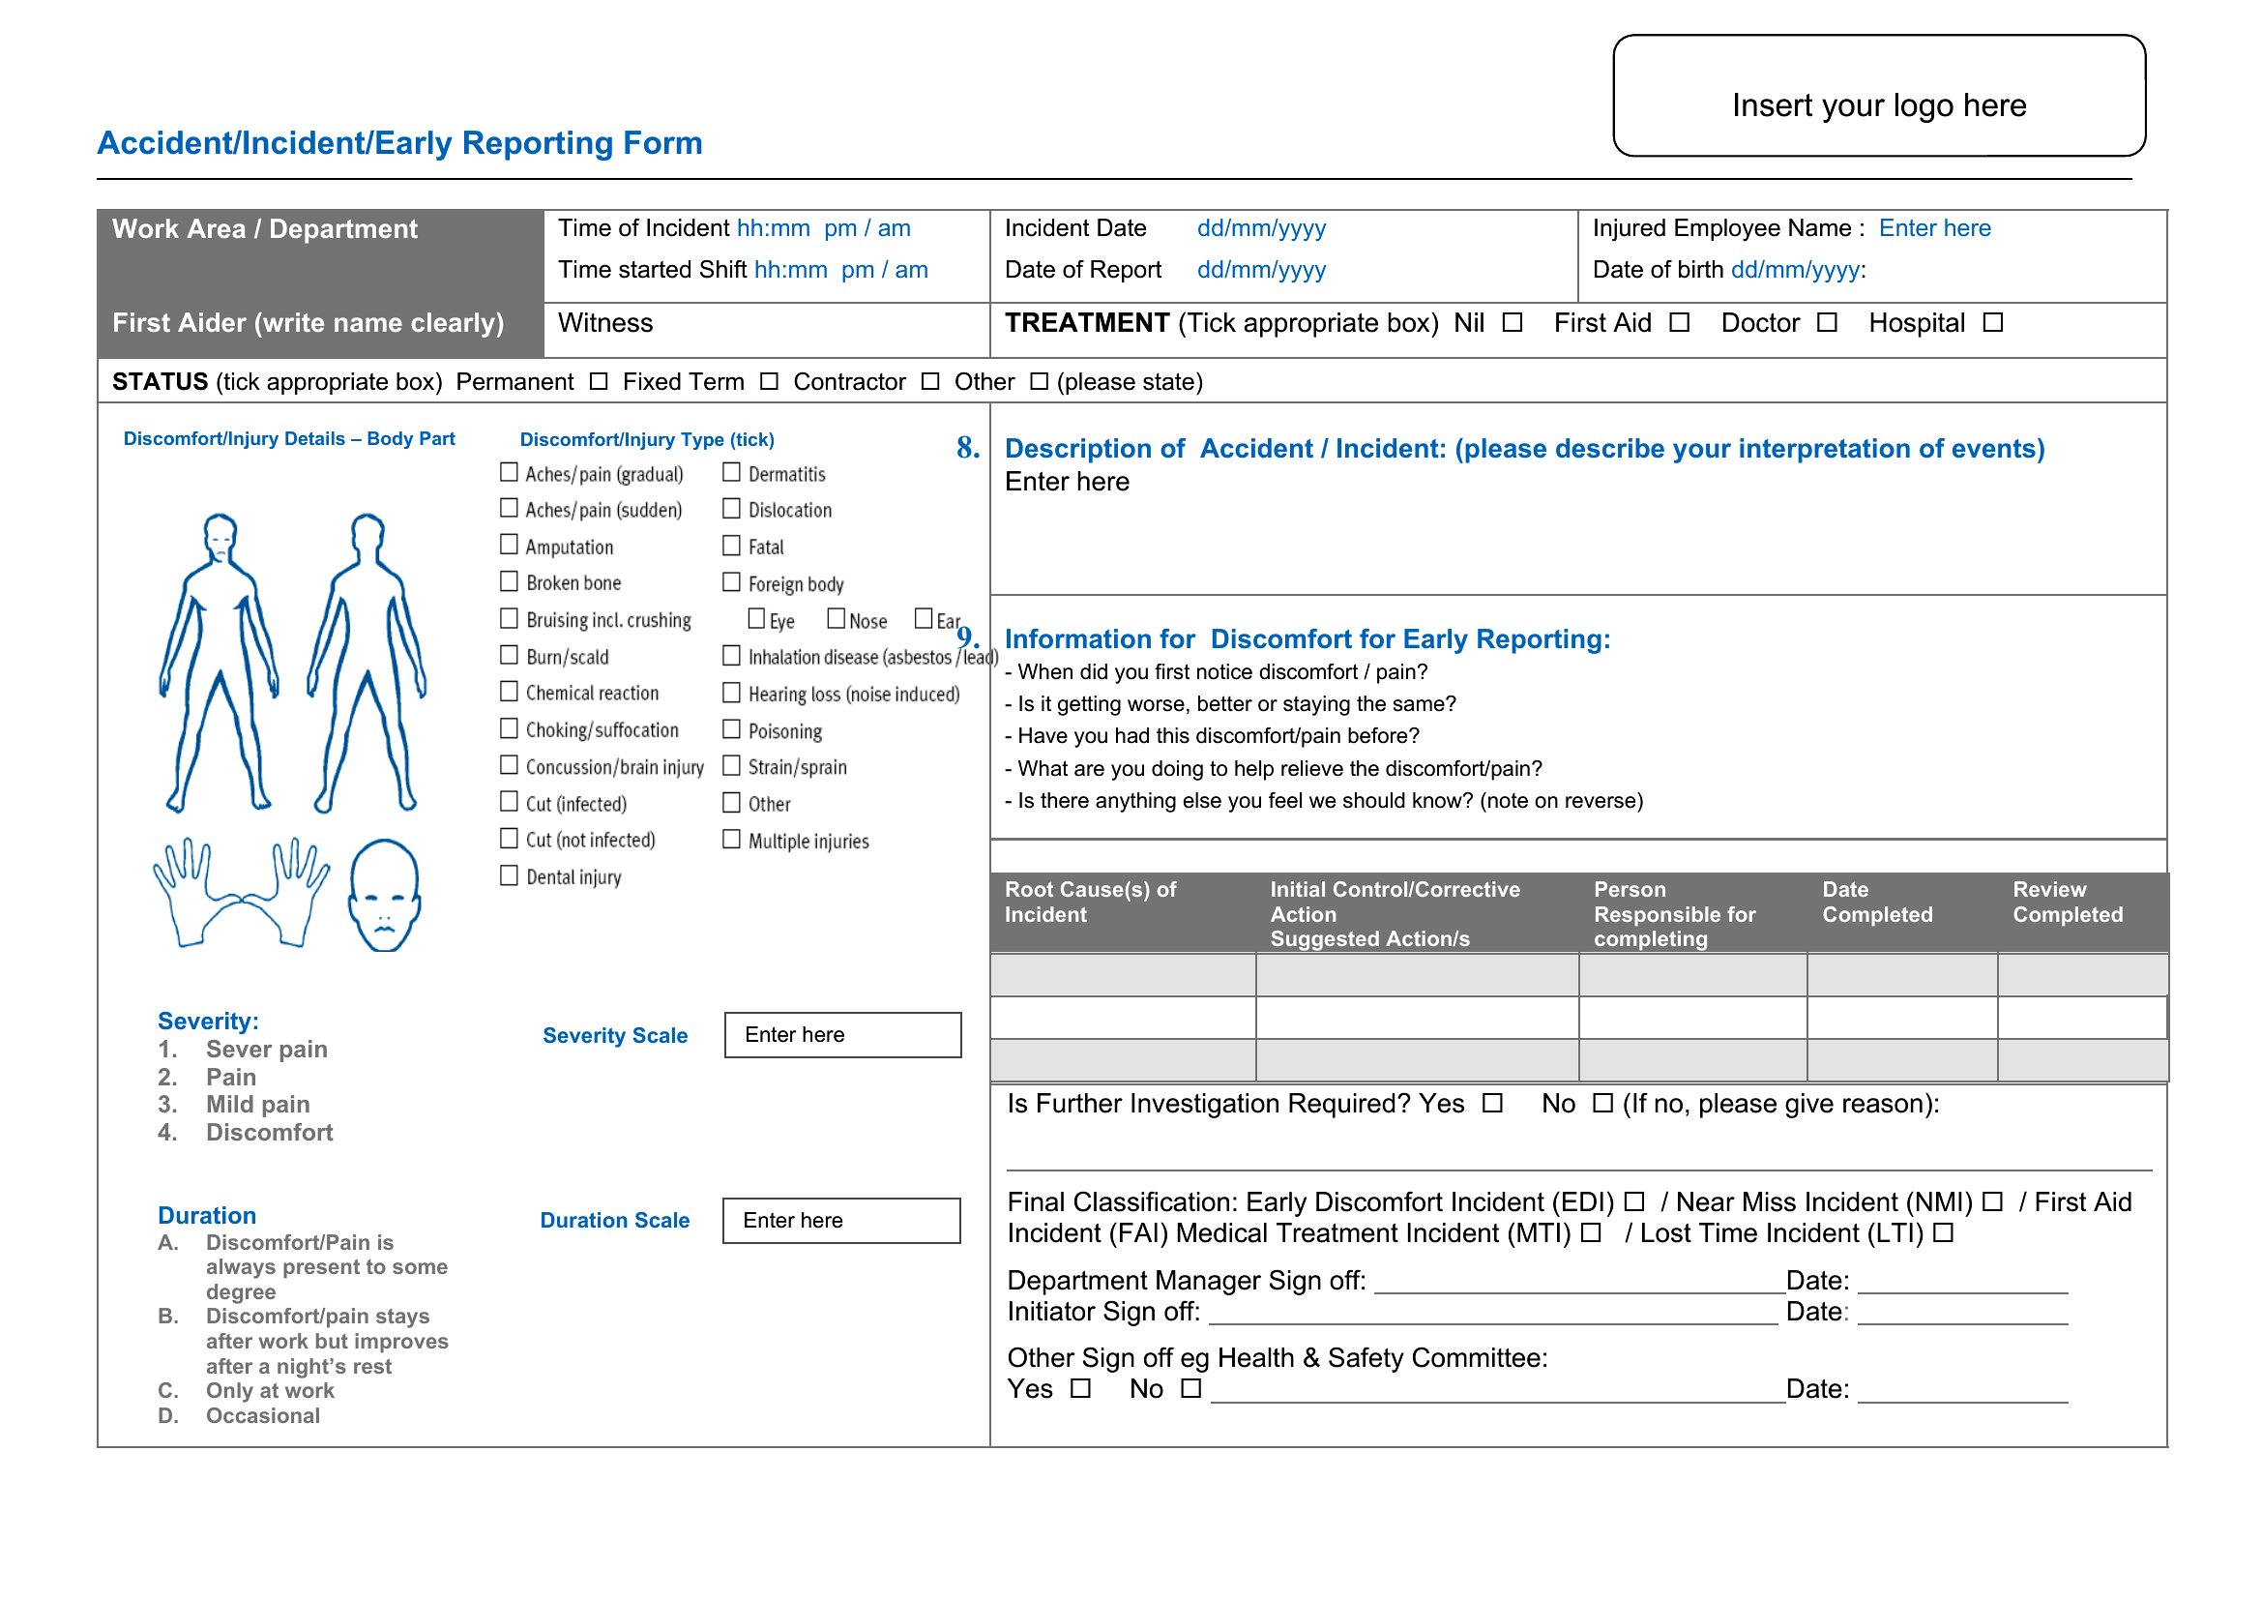Select the Foreign body checkbox
This screenshot has height=1600, width=2262.
(732, 581)
